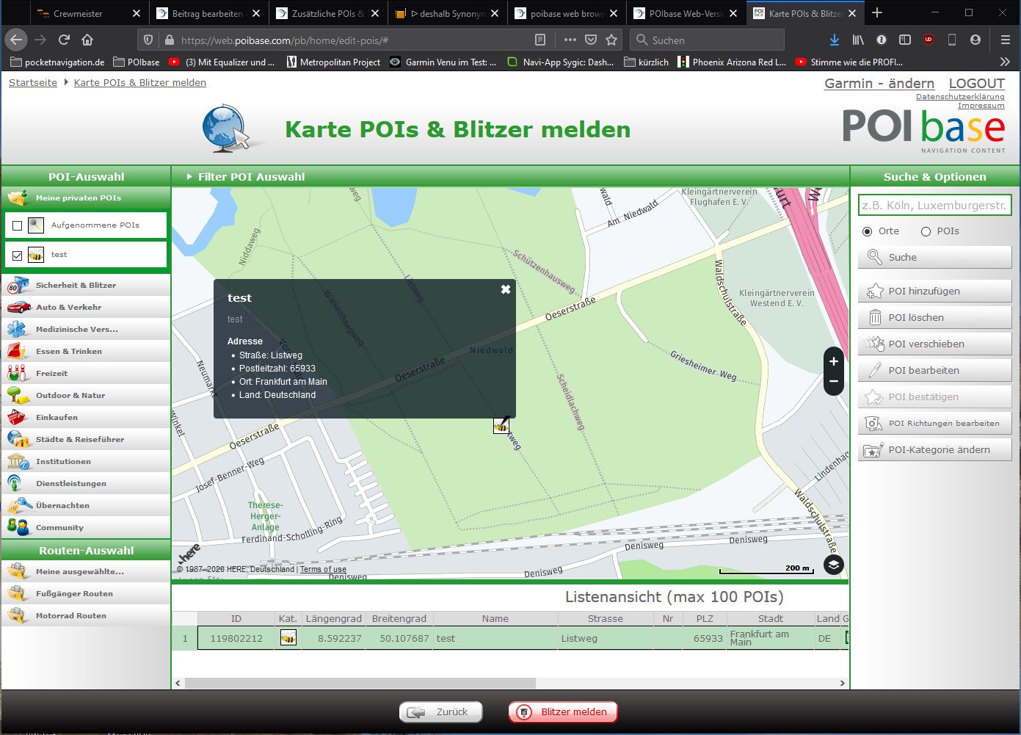Select the POIs radio button
This screenshot has height=735, width=1021.
926,231
